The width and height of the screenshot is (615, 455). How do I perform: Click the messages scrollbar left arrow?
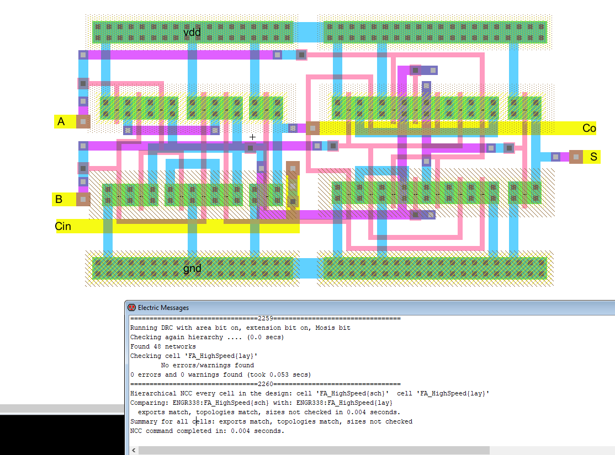[x=133, y=451]
